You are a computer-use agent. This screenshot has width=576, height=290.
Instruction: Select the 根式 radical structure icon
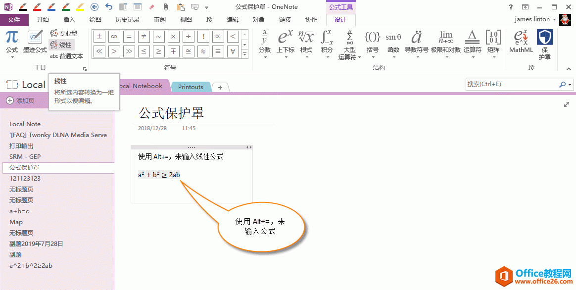(306, 42)
